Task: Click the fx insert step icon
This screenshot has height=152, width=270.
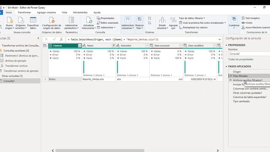Action: pos(61,39)
